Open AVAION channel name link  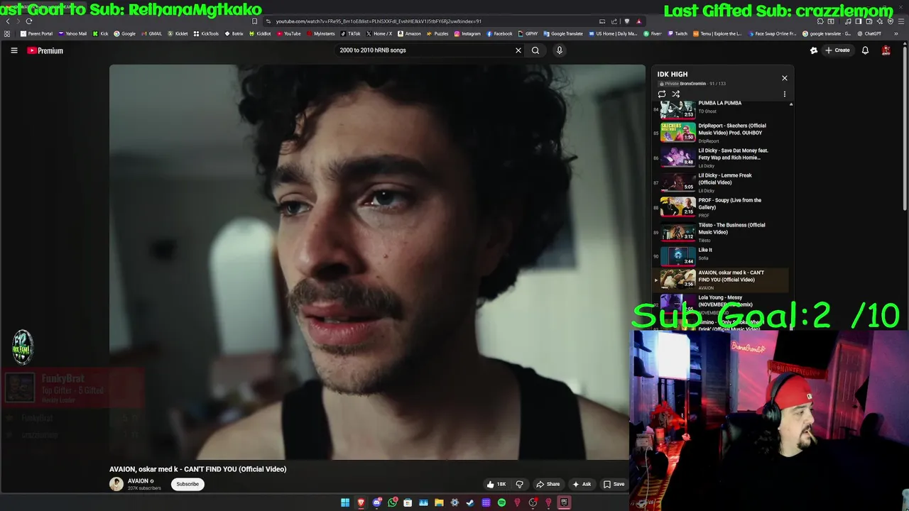(138, 481)
